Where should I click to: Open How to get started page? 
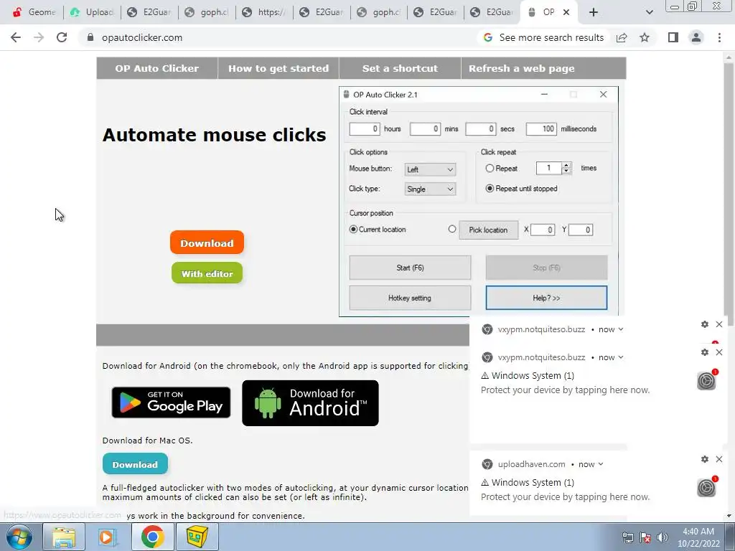click(x=278, y=68)
